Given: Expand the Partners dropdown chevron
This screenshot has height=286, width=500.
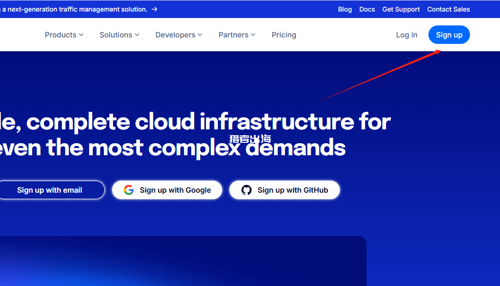Looking at the screenshot, I should [253, 35].
